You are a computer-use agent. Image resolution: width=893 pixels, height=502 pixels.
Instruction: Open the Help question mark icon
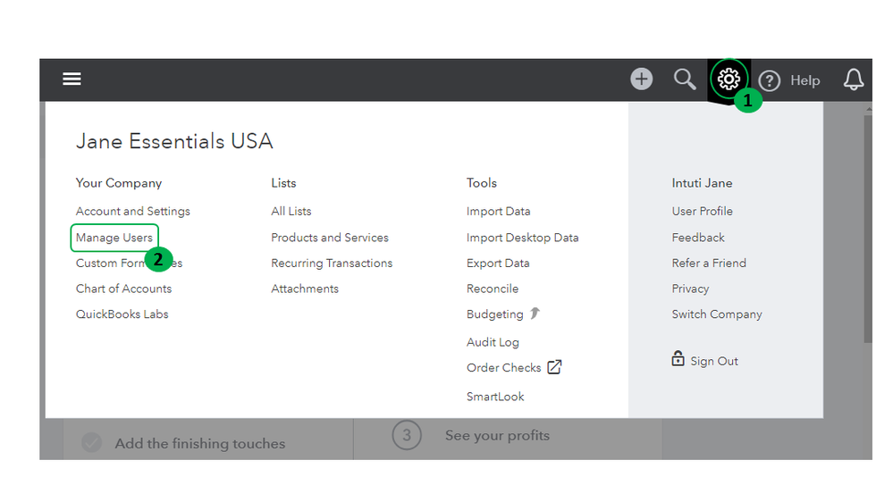point(770,80)
